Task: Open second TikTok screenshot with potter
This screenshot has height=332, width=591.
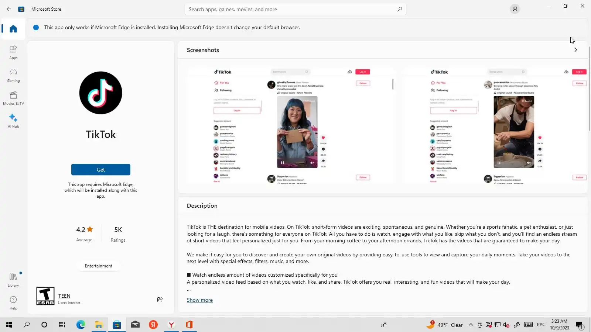Action: coord(495,125)
